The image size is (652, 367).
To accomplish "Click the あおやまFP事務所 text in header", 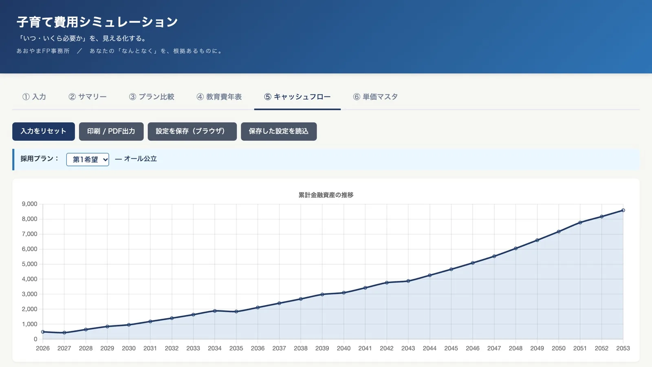I will click(43, 51).
